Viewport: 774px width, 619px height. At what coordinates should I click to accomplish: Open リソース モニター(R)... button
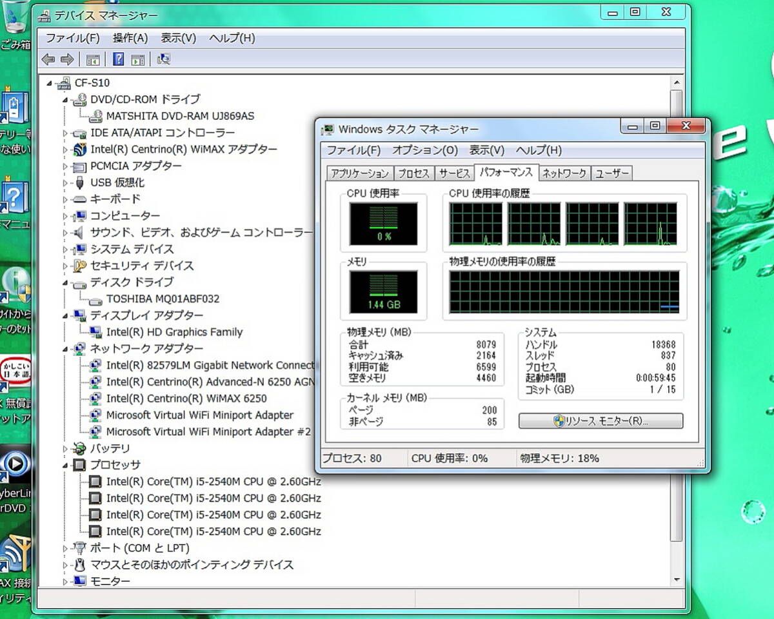pos(600,421)
